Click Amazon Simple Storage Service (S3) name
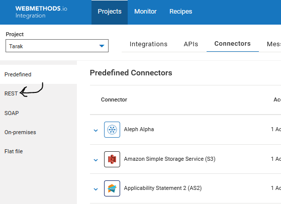The height and width of the screenshot is (204, 281). click(x=169, y=159)
